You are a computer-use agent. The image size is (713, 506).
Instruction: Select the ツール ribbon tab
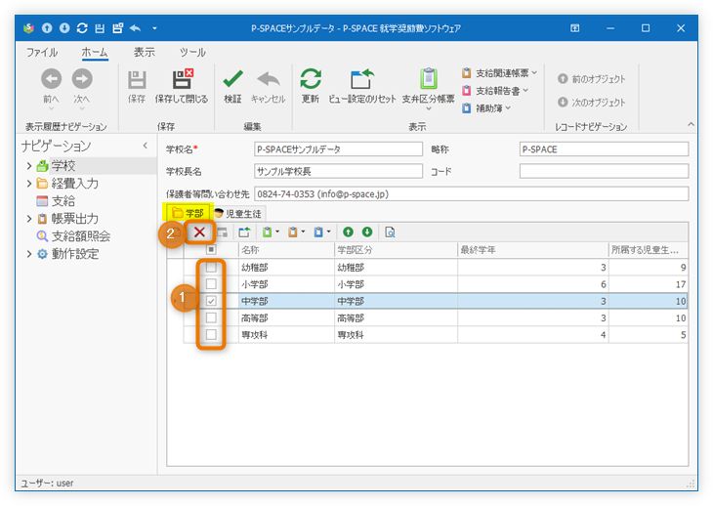192,53
